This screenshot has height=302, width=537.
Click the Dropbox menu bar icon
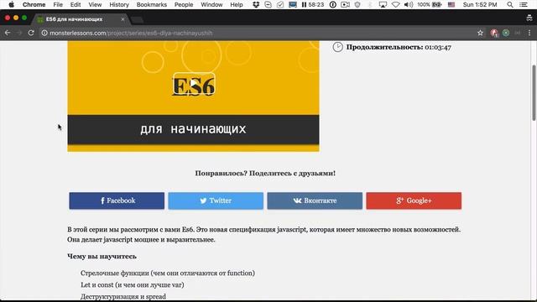coord(256,4)
